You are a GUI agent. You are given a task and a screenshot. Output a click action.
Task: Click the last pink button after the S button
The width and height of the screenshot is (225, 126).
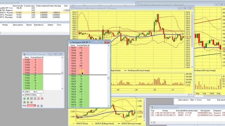point(42,99)
